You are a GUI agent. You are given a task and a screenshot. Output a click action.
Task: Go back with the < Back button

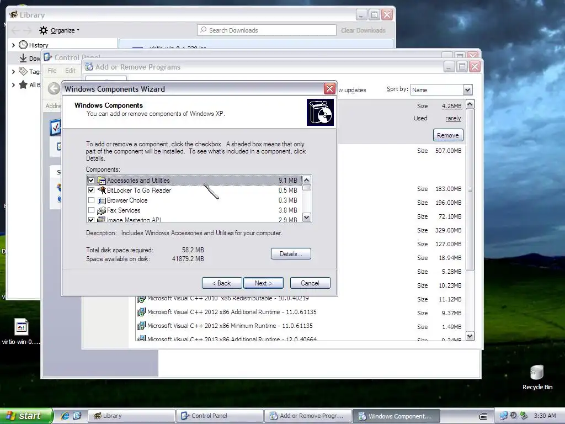(222, 283)
